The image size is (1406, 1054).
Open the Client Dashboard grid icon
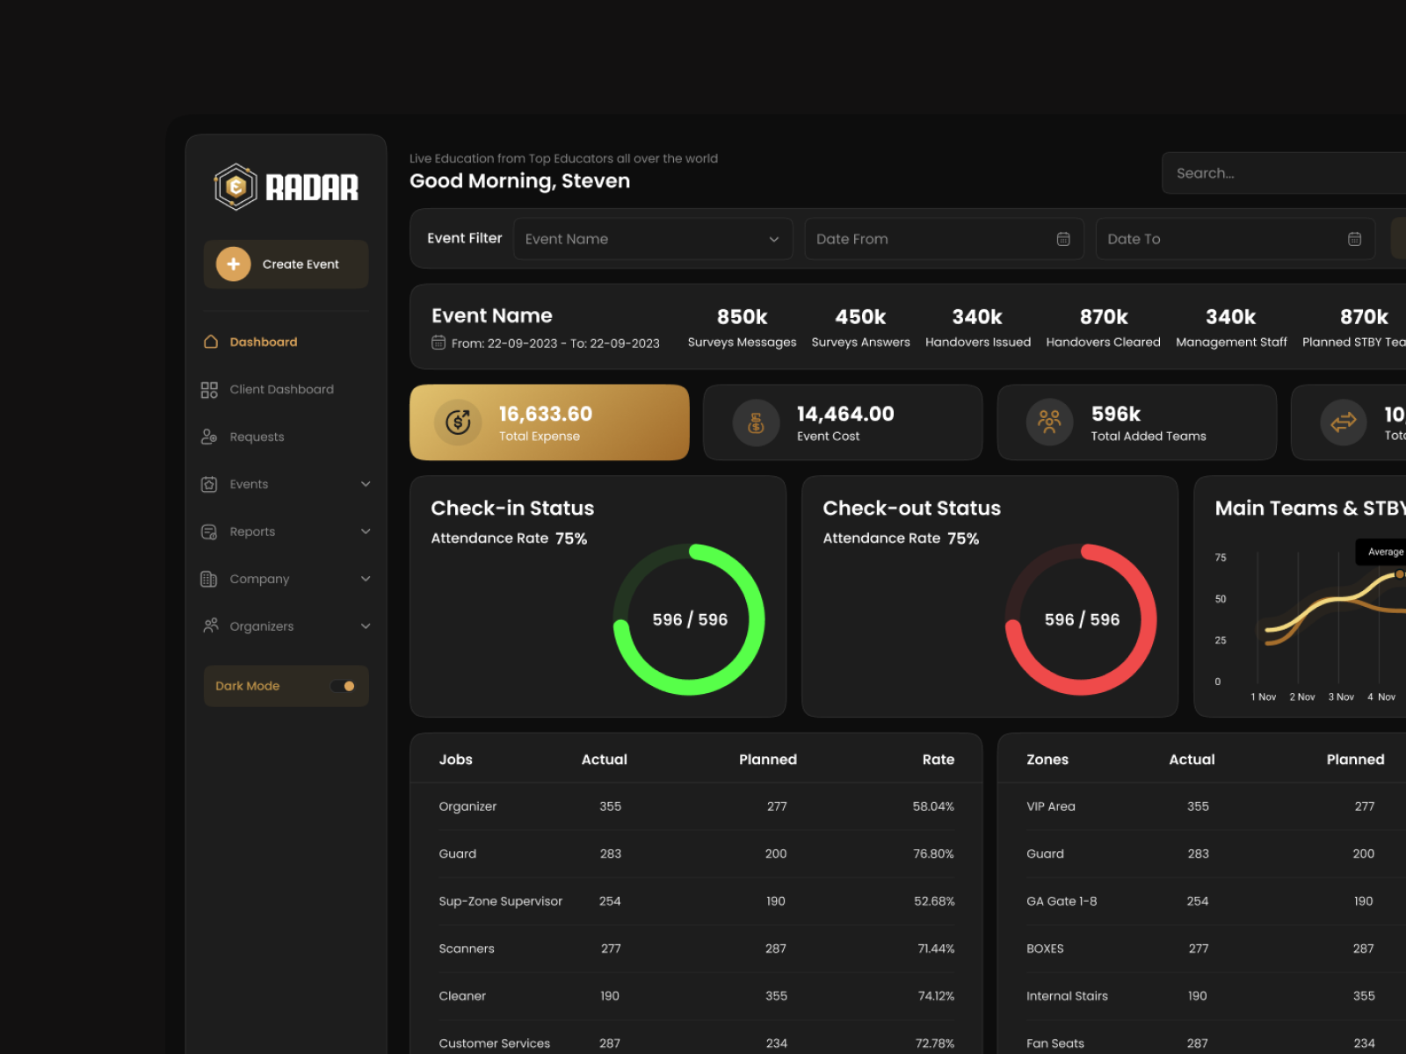(210, 389)
